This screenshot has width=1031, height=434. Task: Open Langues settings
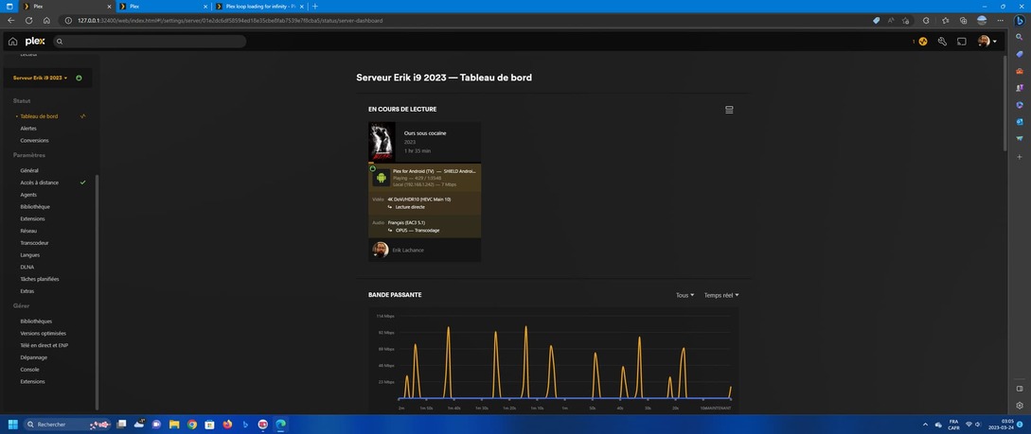(x=30, y=254)
